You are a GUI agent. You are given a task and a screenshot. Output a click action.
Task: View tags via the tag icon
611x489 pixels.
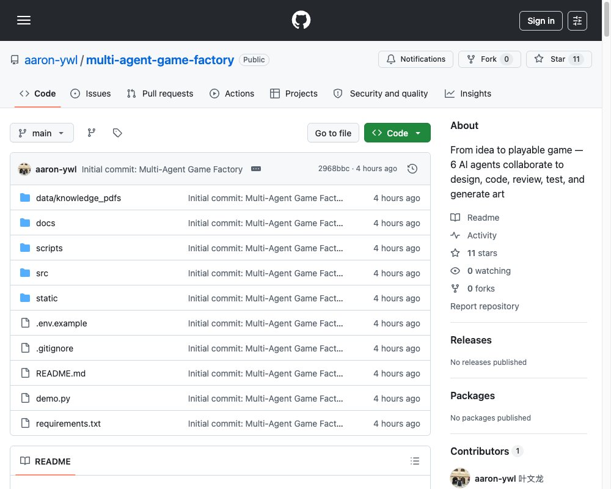117,133
